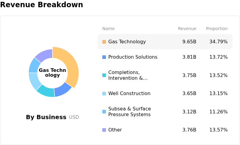Click the Other row label
This screenshot has width=240, height=145.
coord(115,130)
